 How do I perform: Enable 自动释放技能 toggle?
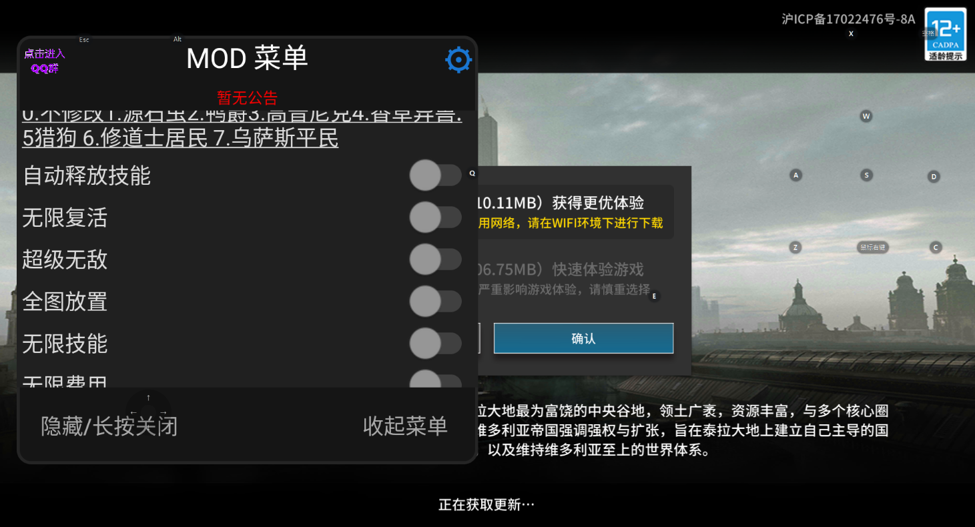[x=435, y=175]
